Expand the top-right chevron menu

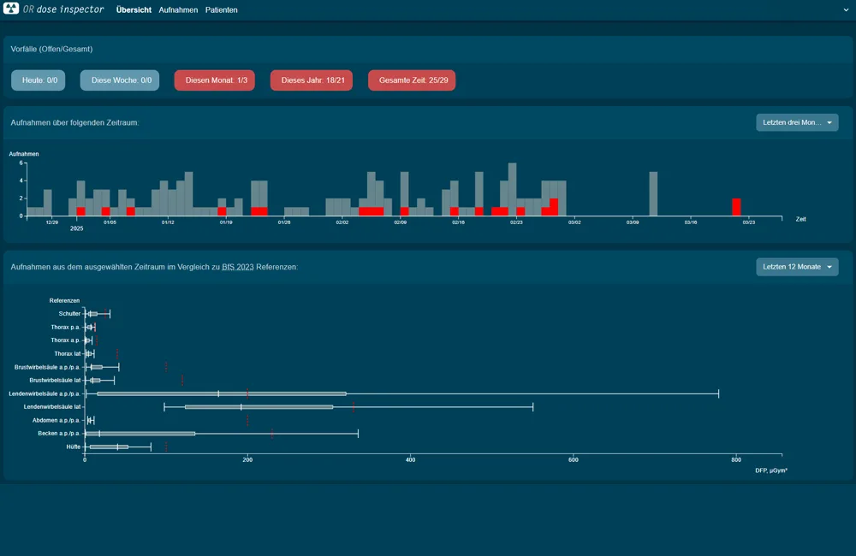coord(846,10)
